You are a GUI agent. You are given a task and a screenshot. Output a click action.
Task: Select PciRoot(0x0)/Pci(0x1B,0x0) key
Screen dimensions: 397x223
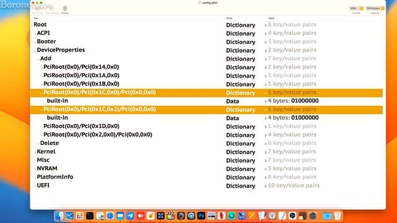point(81,84)
